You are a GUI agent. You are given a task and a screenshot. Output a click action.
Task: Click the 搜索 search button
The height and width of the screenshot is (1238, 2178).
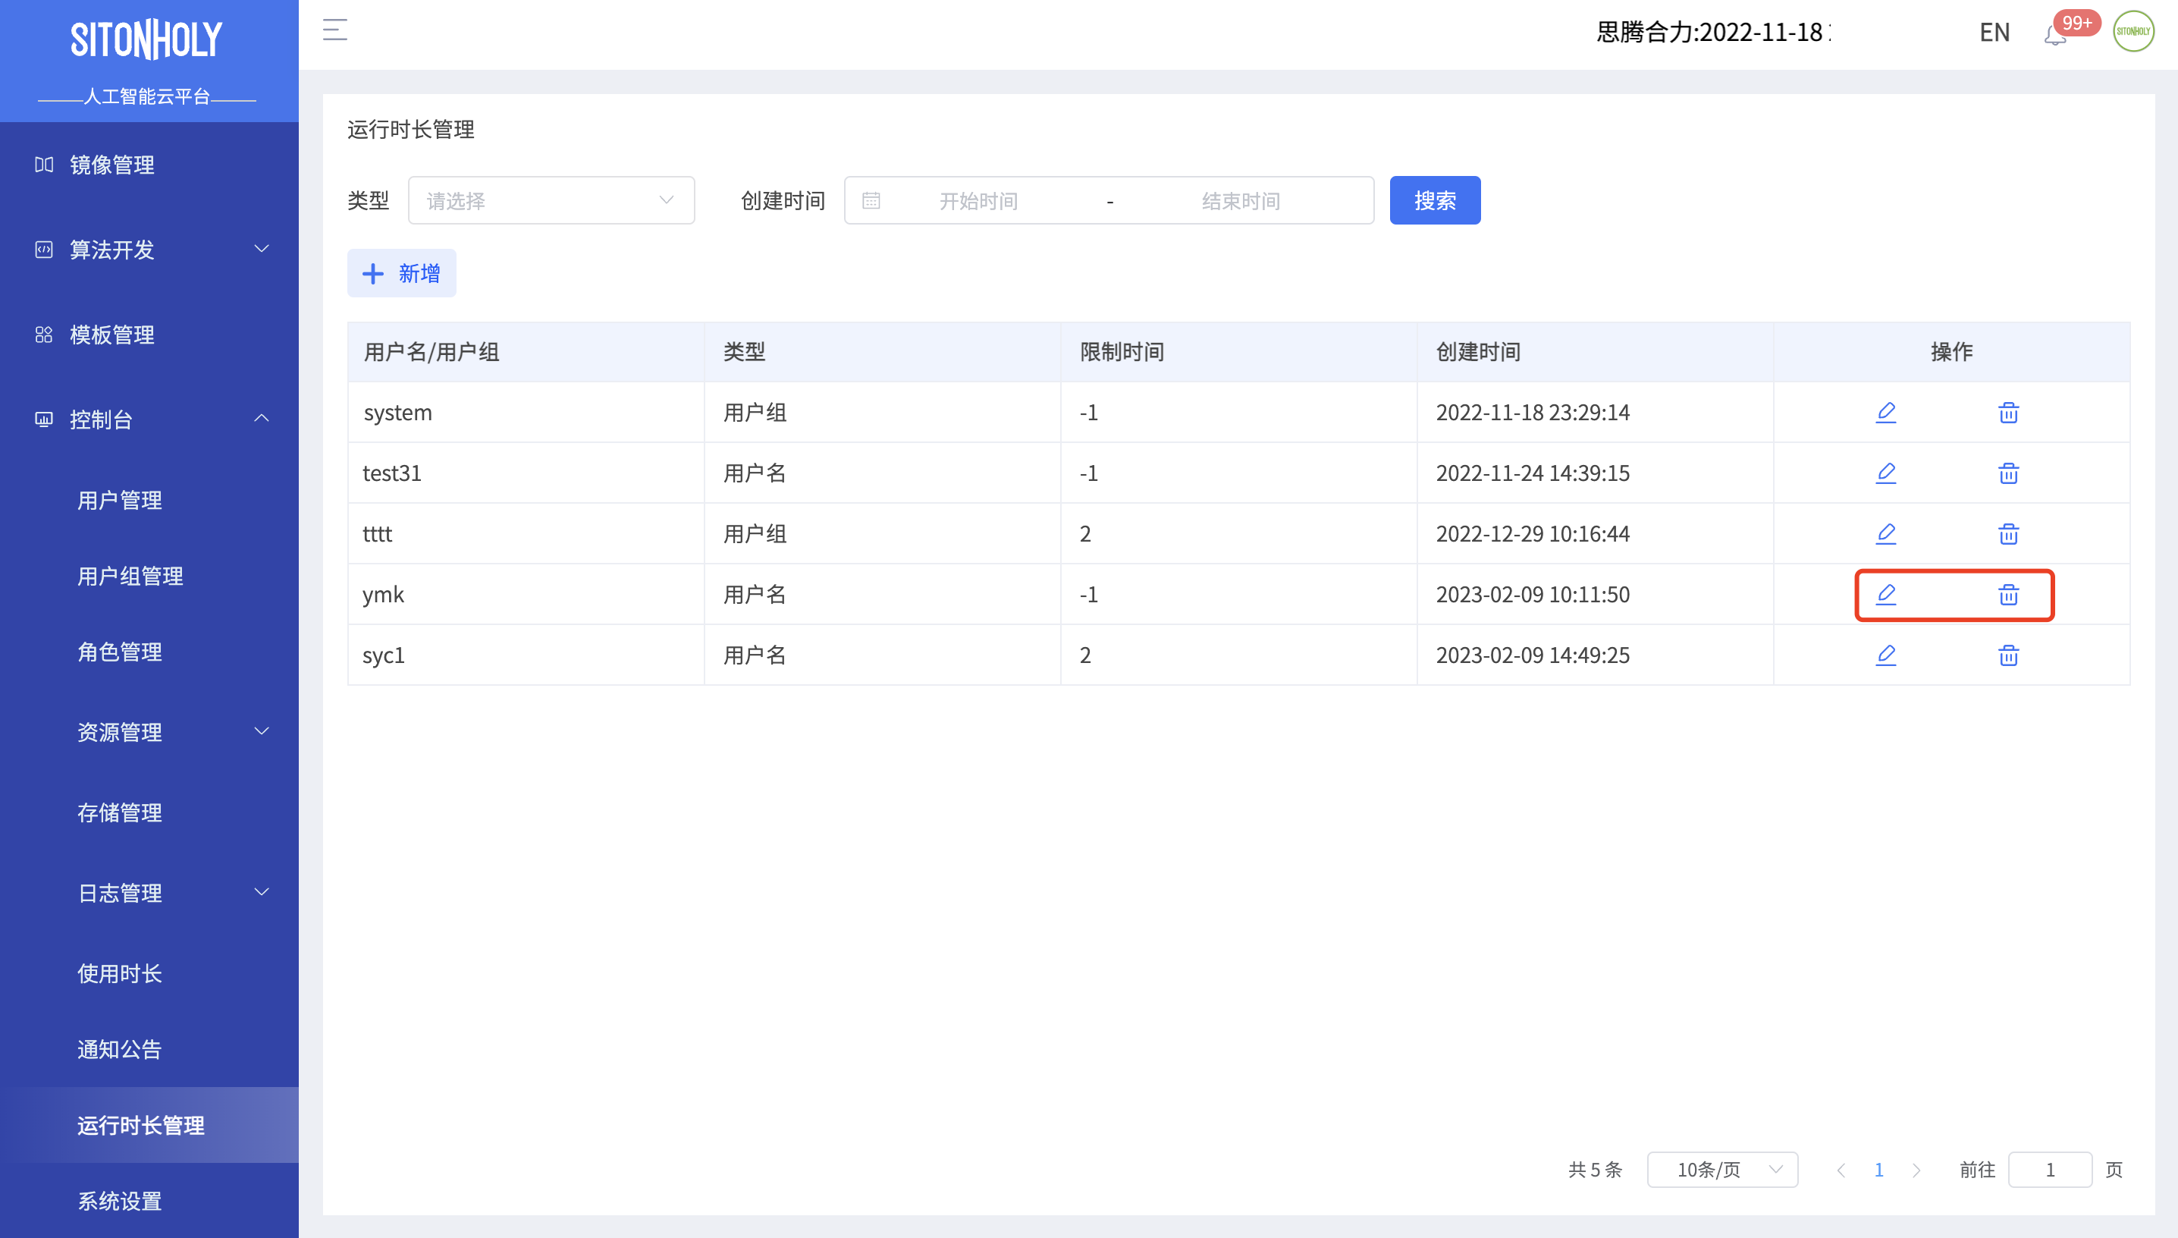click(1435, 201)
